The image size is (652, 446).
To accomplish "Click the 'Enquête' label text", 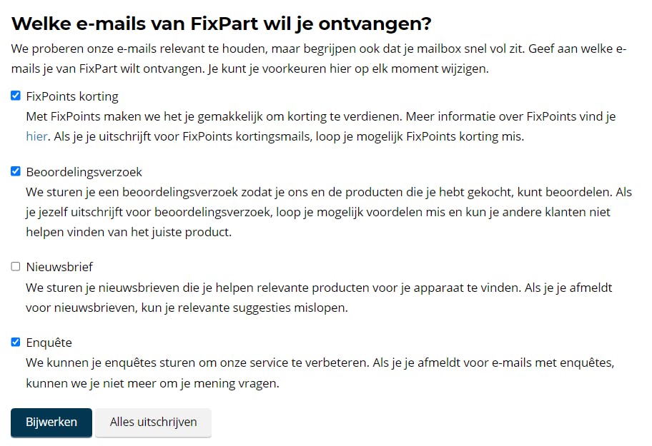I will [49, 343].
